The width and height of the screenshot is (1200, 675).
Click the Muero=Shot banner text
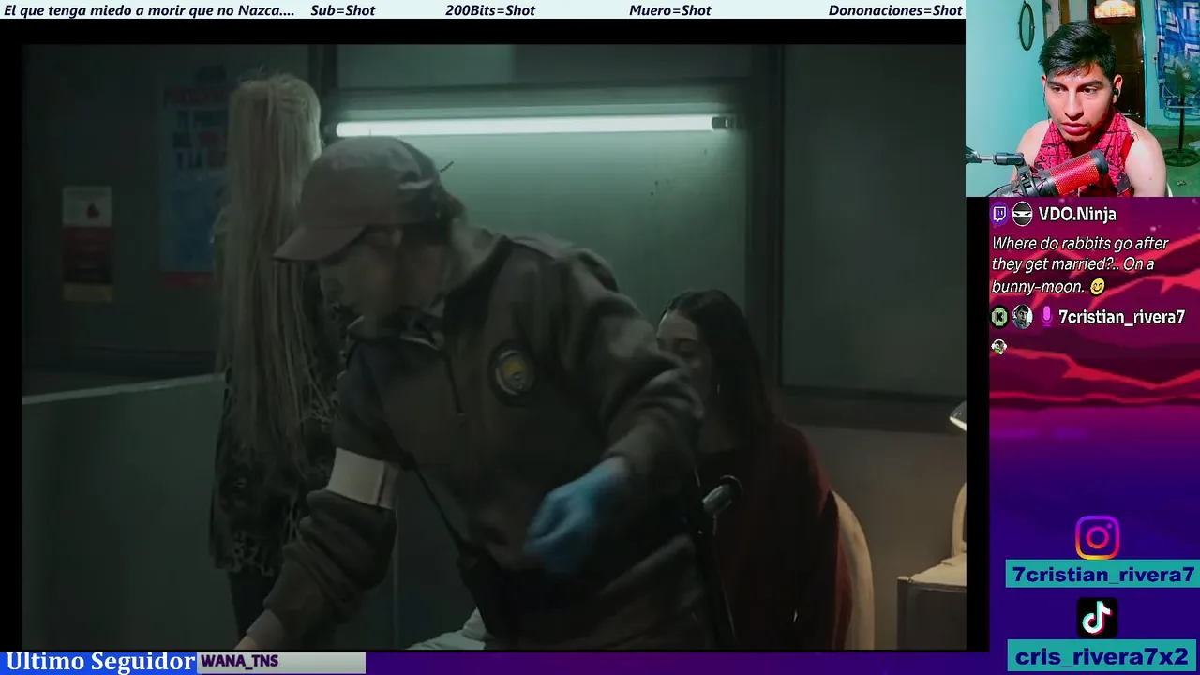(x=670, y=10)
